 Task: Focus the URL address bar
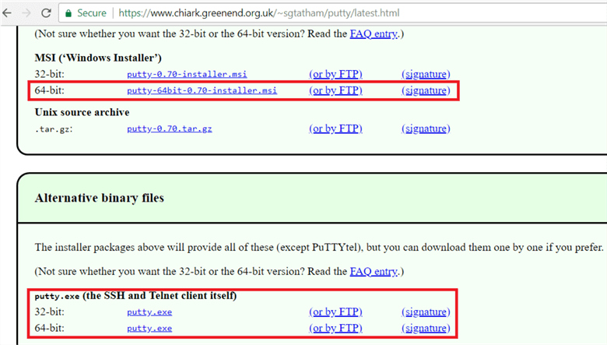click(x=333, y=13)
